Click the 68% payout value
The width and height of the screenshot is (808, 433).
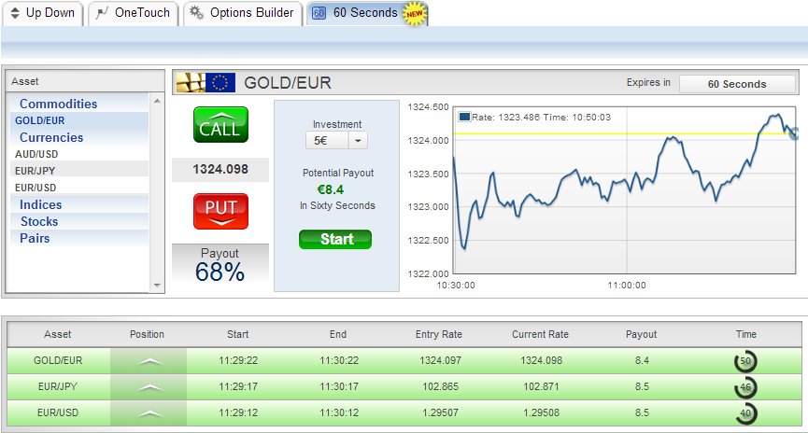[x=220, y=272]
